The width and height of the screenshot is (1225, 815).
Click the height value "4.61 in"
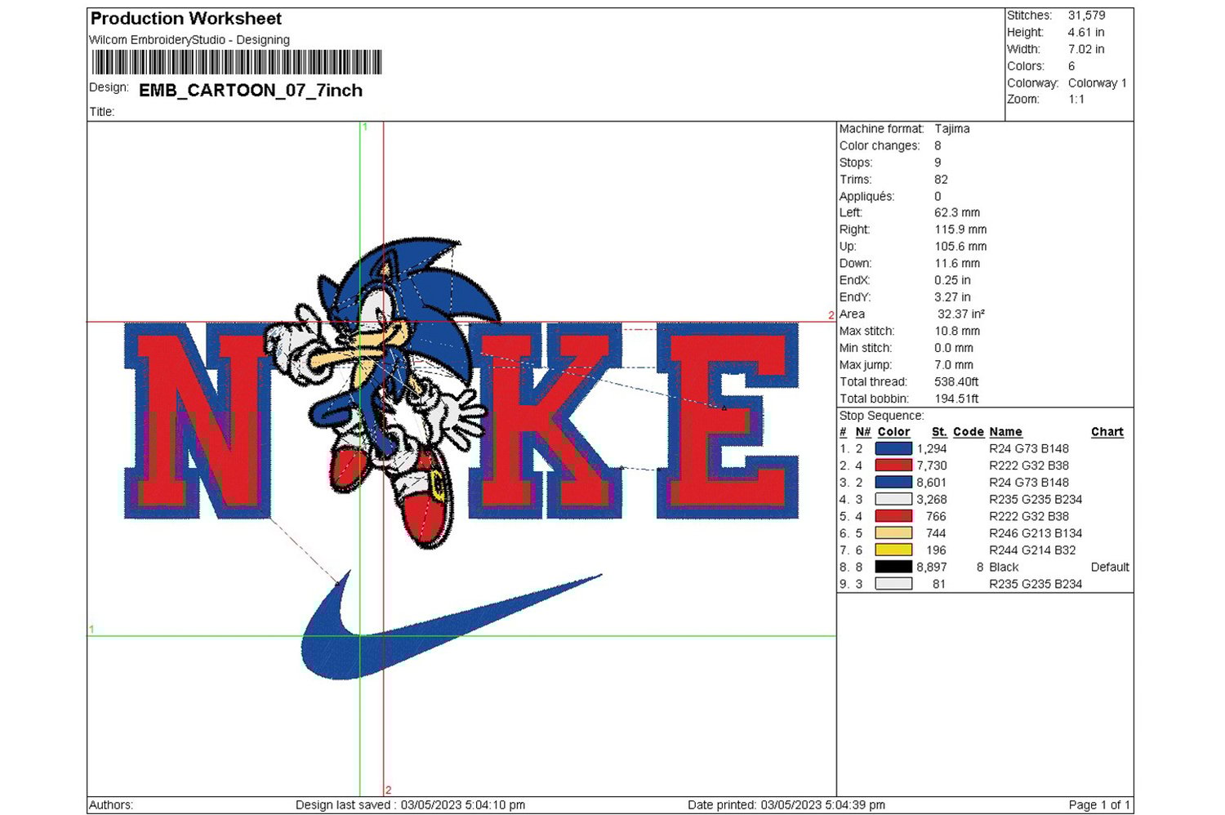pos(1086,33)
